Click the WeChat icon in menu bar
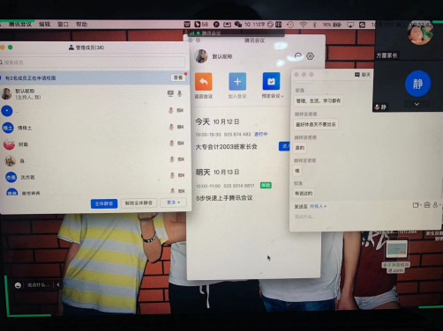Screen dimensions: 443x331 click(x=237, y=25)
